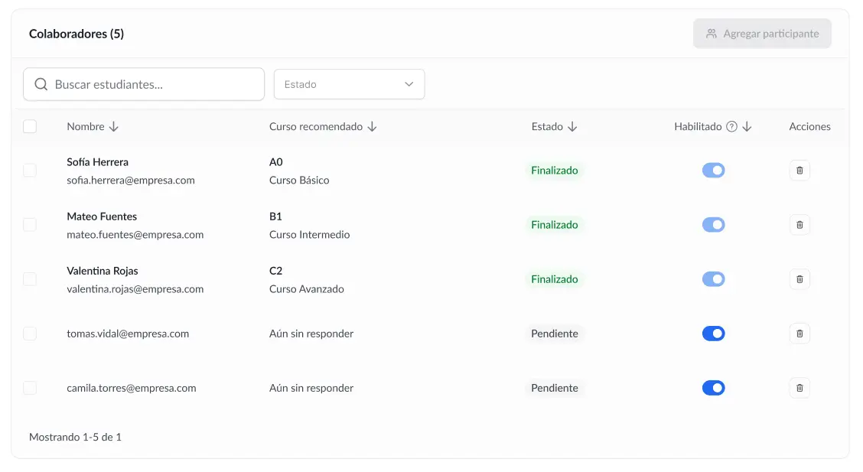Screen dimensions: 863x472
Task: Click the Curso Intermedio label
Action: click(309, 235)
